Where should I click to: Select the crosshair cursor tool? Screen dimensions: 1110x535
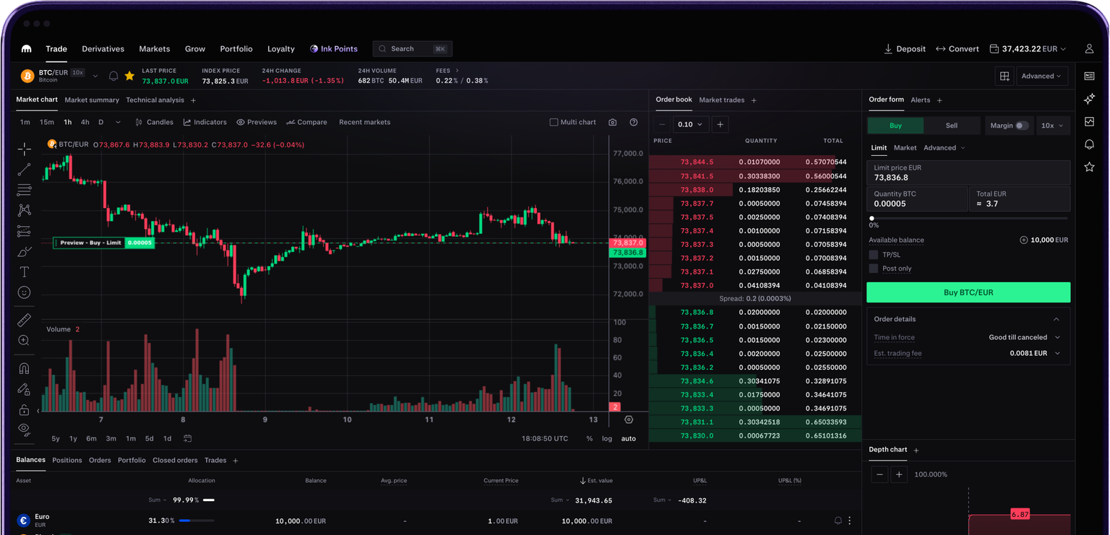click(25, 149)
